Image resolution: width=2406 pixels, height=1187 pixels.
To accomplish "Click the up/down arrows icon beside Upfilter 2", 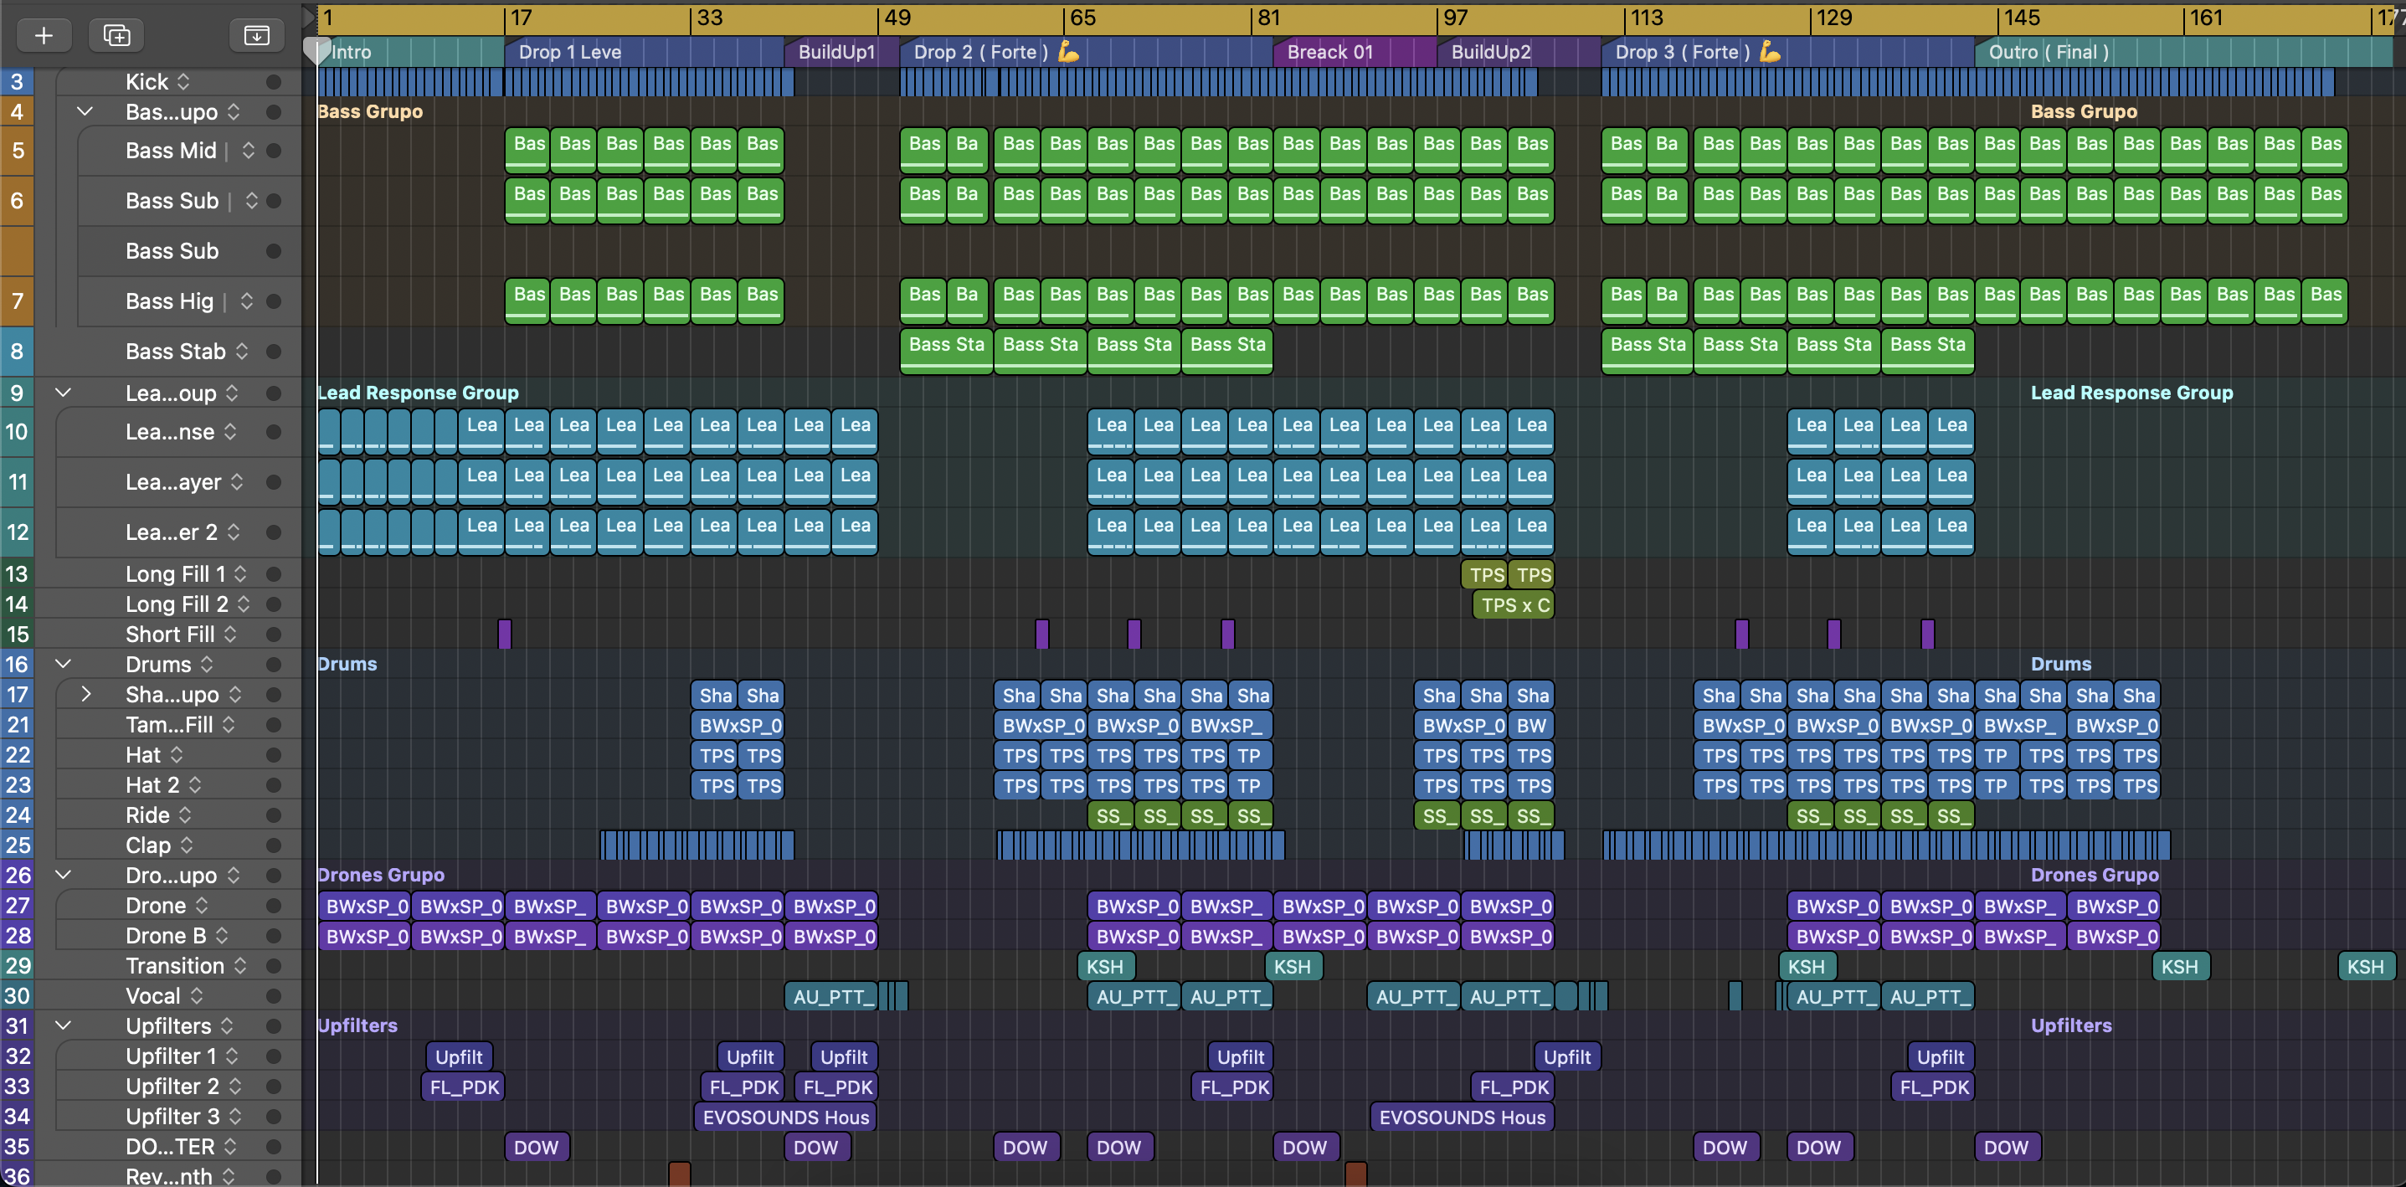I will (234, 1087).
